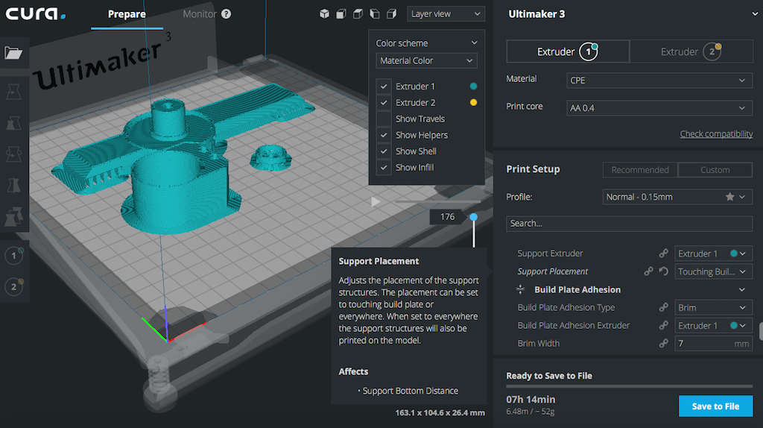763x428 pixels.
Task: Click the Cura logo
Action: (36, 13)
